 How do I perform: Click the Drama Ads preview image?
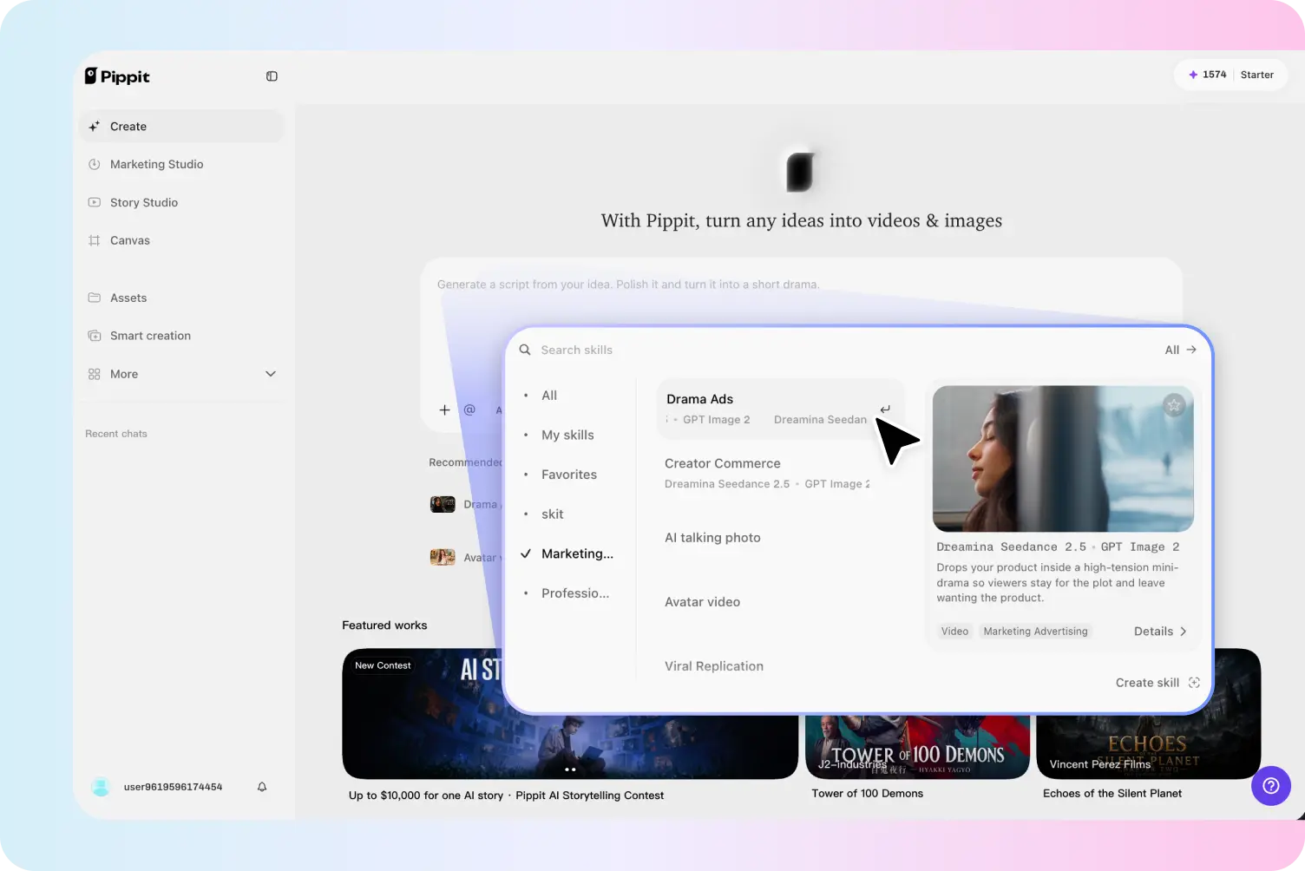point(1063,459)
